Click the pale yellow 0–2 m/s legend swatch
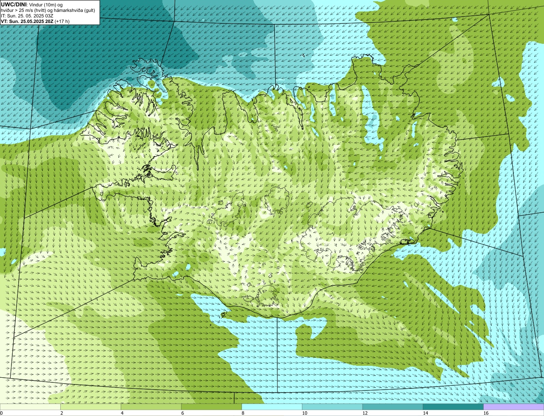This screenshot has width=544, height=416. 30,407
